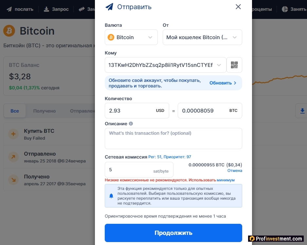Viewport: 307px width, 245px height.
Task: Switch to the Все tab
Action: point(15,111)
